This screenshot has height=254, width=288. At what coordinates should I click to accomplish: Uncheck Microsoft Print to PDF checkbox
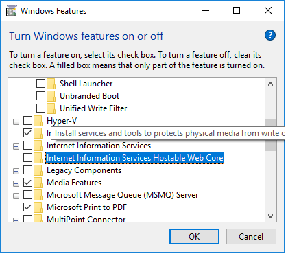(28, 207)
